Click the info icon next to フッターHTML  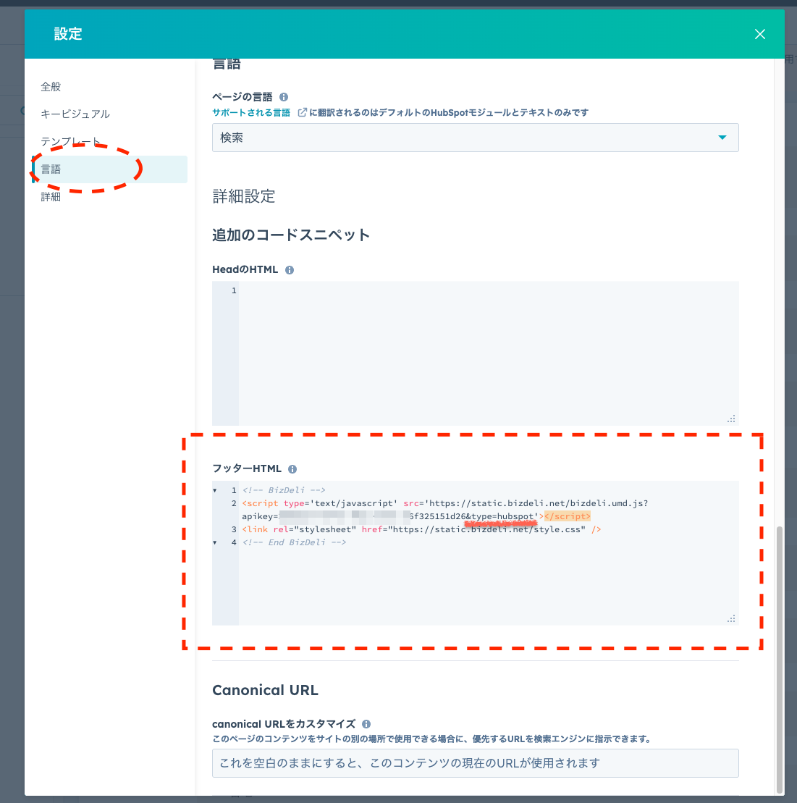point(292,469)
